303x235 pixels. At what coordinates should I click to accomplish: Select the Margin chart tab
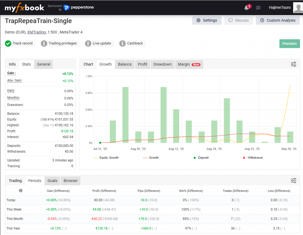pos(189,64)
